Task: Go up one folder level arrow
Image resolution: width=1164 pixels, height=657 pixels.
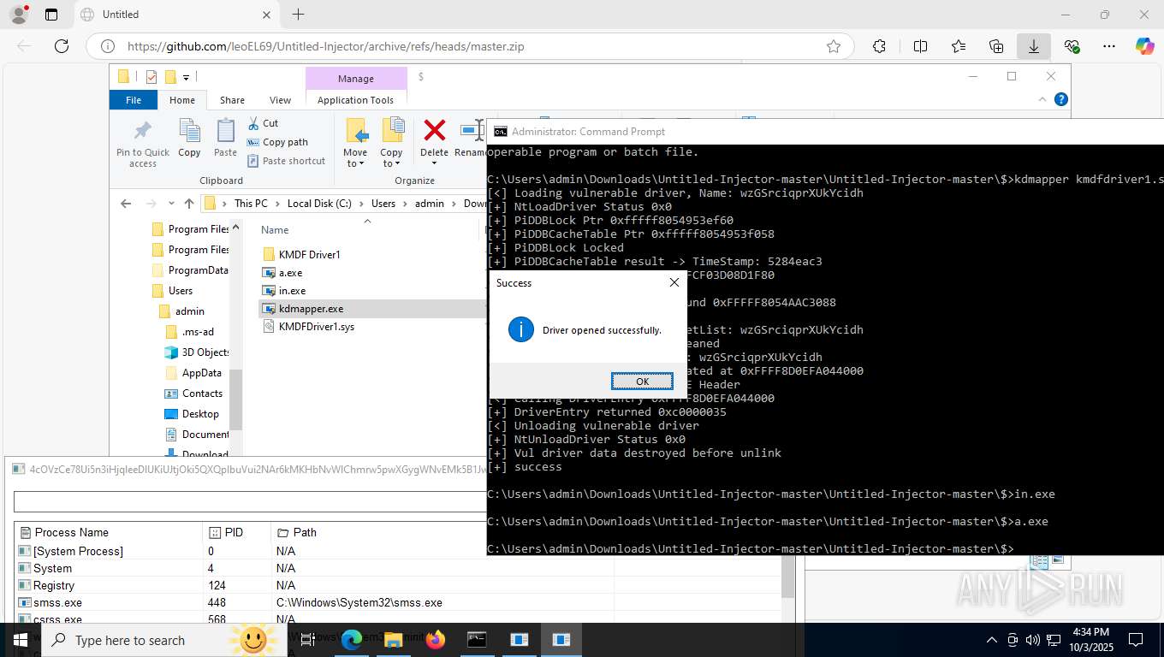Action: click(x=189, y=204)
